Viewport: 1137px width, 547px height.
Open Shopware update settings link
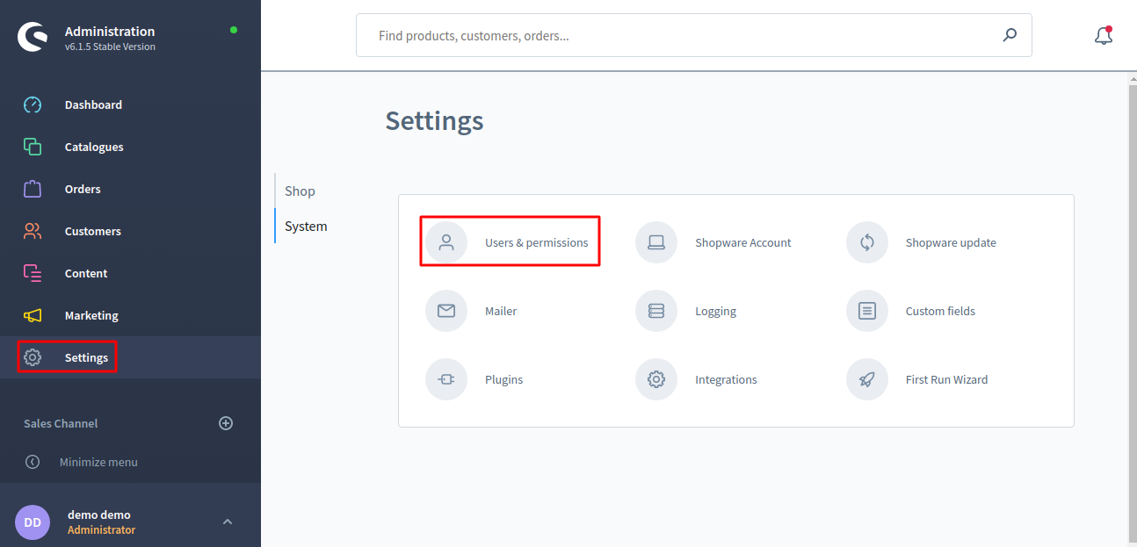pyautogui.click(x=951, y=242)
